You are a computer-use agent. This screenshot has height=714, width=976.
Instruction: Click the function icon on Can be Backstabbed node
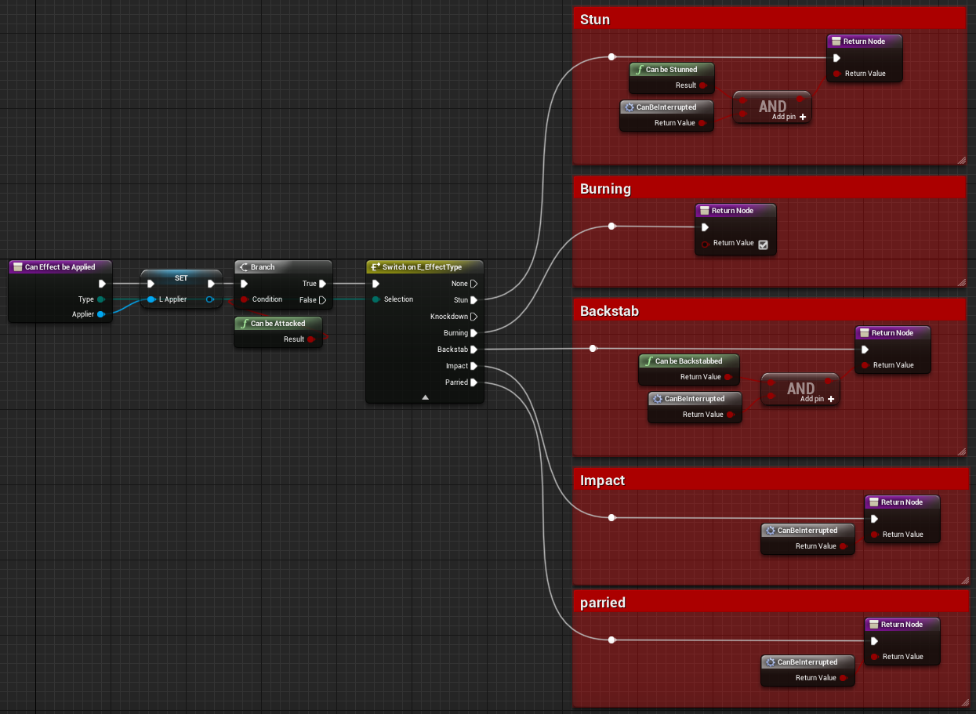648,361
